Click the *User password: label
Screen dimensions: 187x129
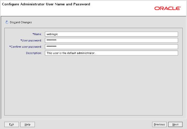pyautogui.click(x=31, y=41)
